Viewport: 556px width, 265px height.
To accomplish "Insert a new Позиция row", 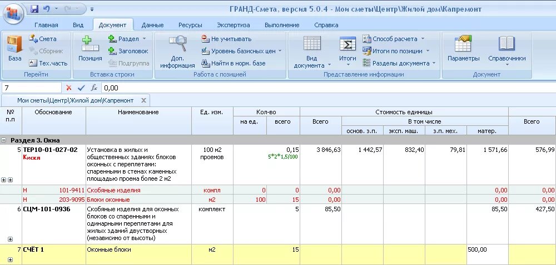I will (90, 48).
